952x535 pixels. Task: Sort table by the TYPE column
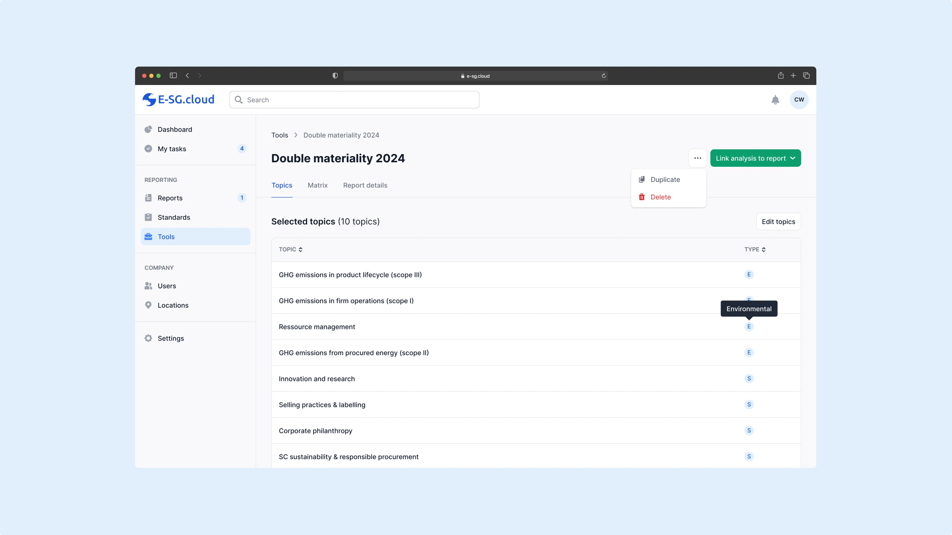755,250
